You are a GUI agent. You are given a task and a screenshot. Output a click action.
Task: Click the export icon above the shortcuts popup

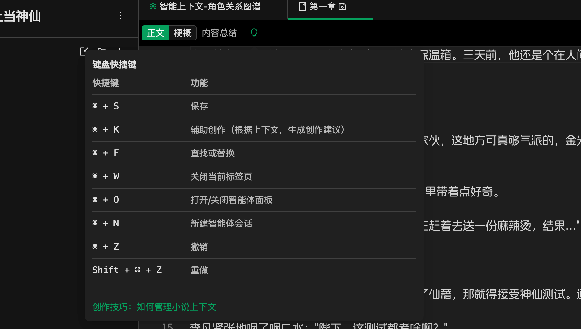click(83, 50)
